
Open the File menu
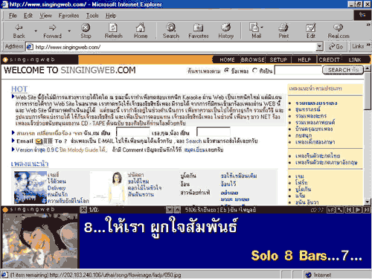(x=13, y=16)
